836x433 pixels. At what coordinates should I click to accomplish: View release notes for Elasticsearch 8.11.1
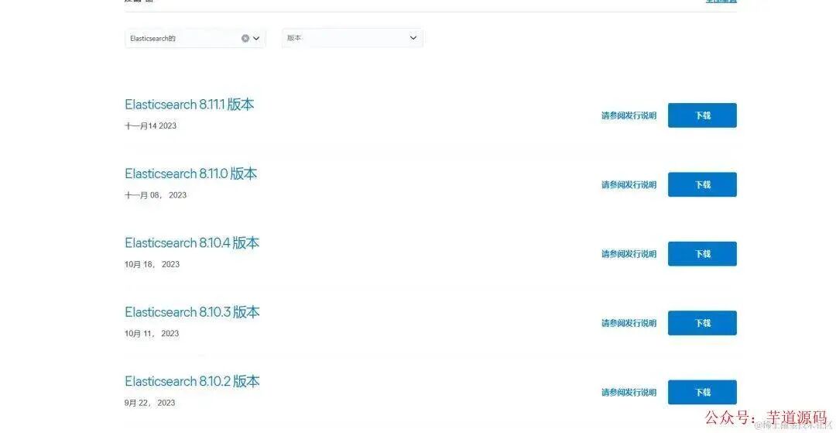point(629,115)
